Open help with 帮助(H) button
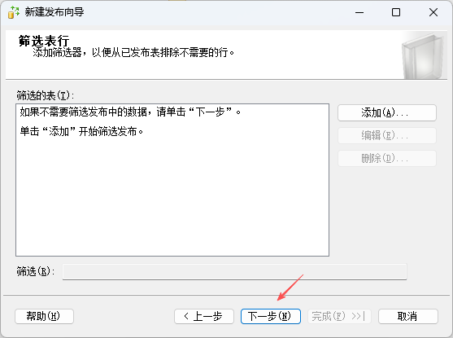Viewport: 453px width, 338px height. 44,316
